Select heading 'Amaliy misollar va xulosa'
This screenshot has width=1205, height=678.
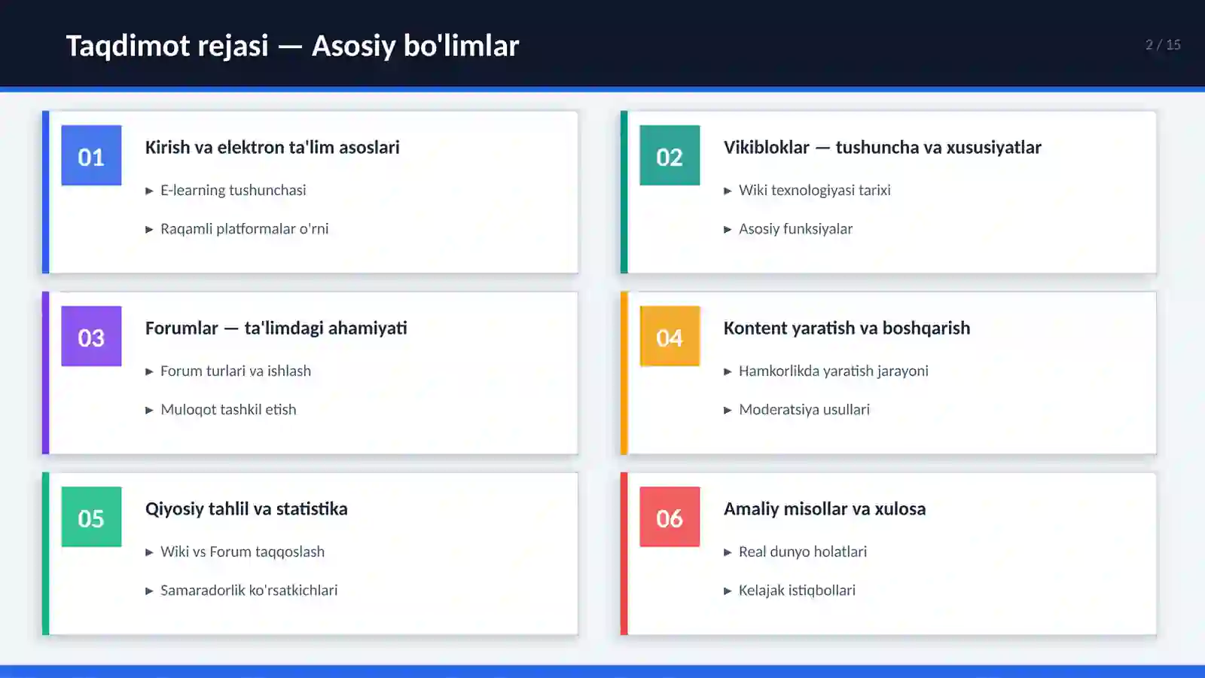825,509
